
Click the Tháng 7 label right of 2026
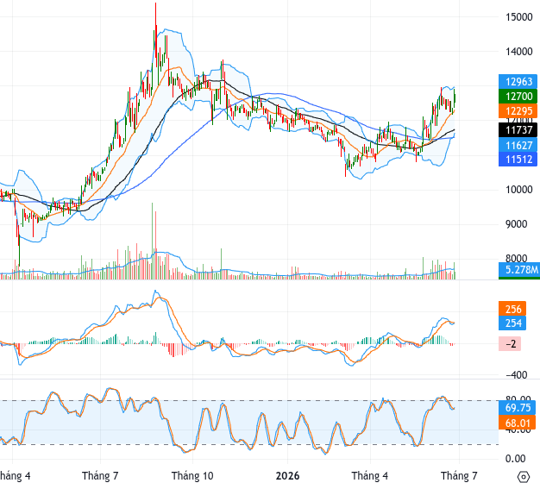460,476
